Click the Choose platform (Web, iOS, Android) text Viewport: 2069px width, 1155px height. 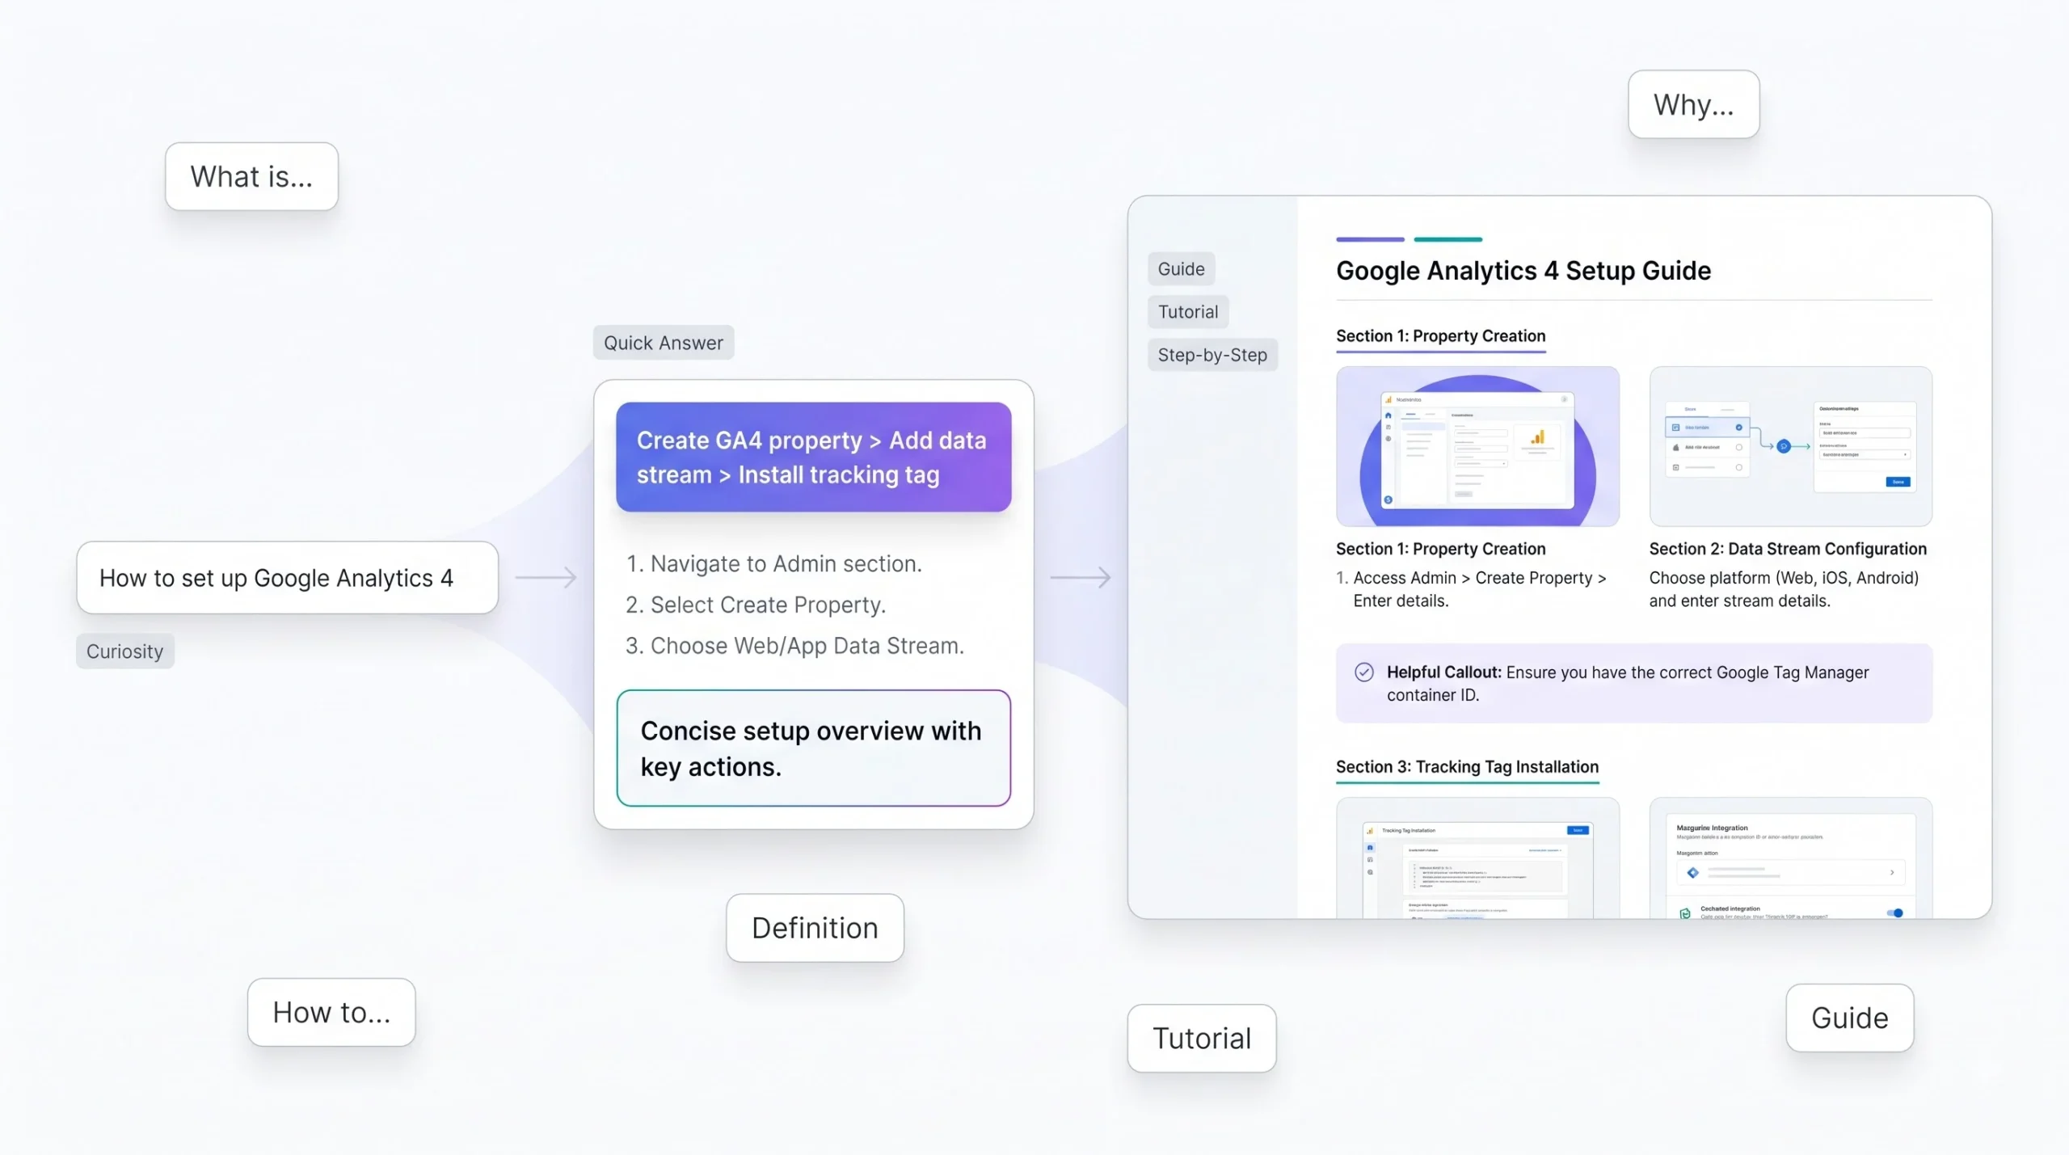pos(1784,589)
